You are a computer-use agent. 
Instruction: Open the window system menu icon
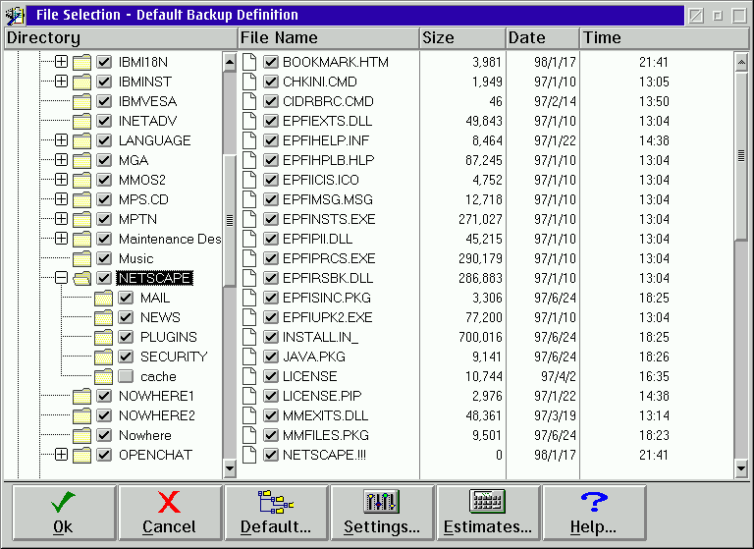click(15, 15)
